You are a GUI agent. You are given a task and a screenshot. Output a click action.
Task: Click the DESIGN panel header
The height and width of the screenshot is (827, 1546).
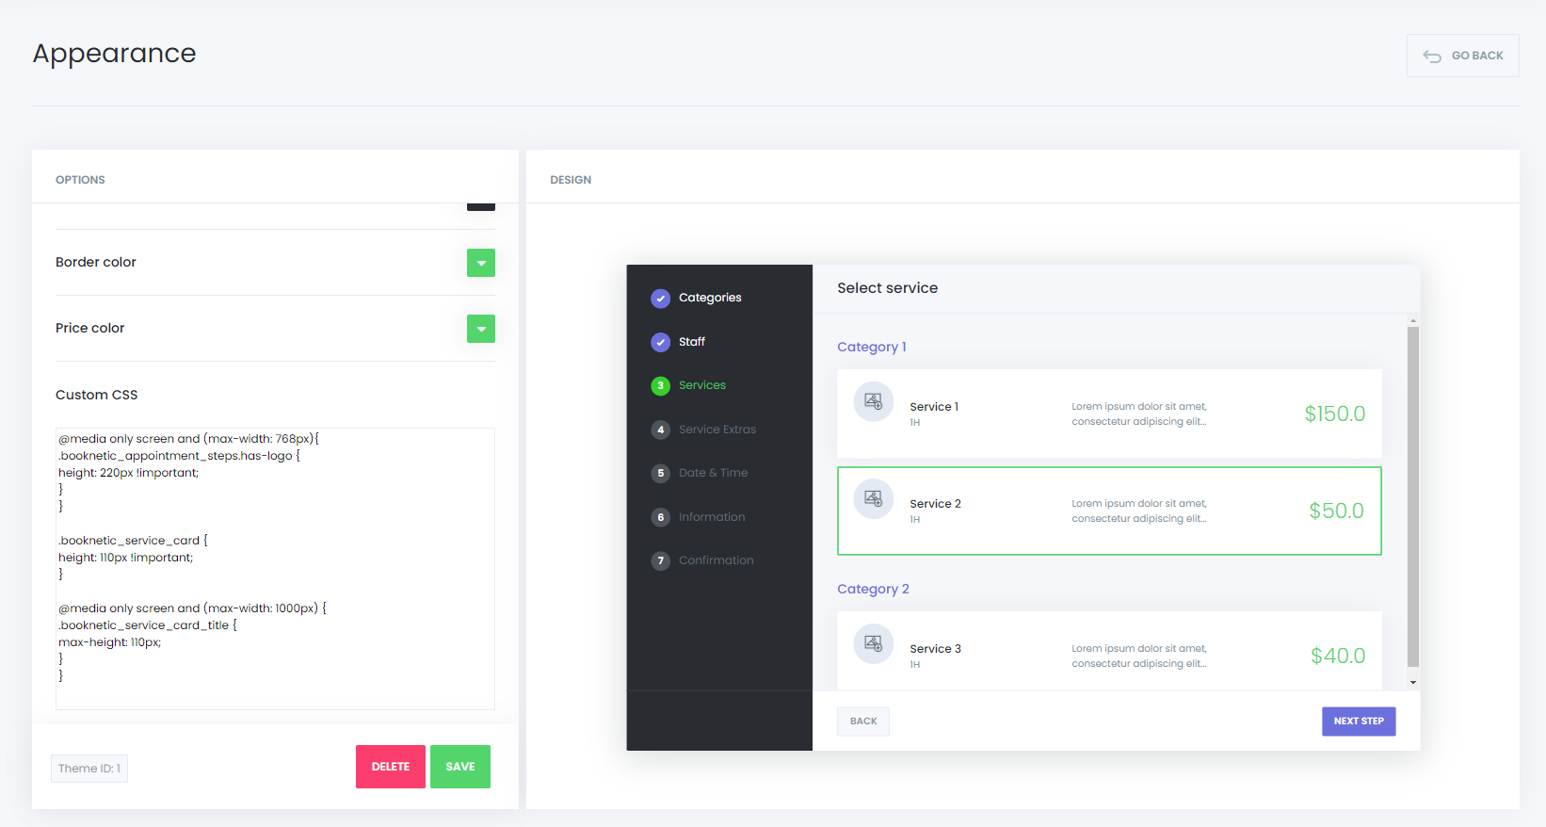click(571, 180)
